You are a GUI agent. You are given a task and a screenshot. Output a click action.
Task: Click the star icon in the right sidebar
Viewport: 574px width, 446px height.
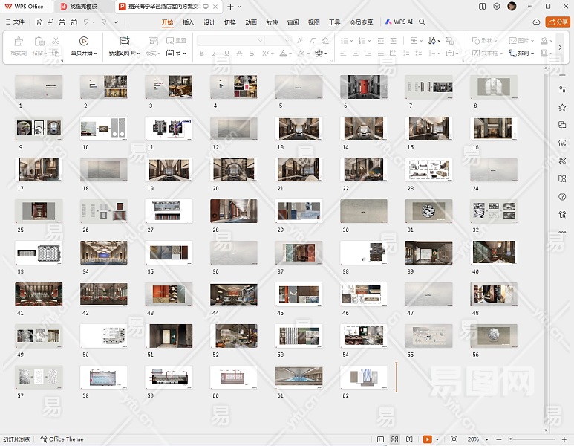tap(562, 107)
